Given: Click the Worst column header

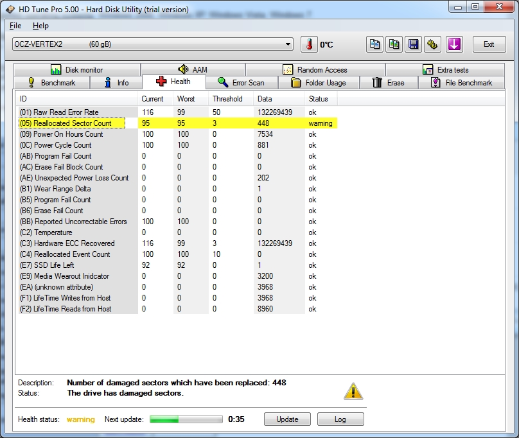Looking at the screenshot, I should coord(191,99).
